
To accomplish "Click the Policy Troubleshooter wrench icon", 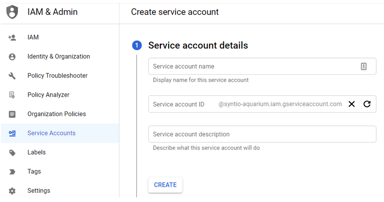I will tap(12, 76).
